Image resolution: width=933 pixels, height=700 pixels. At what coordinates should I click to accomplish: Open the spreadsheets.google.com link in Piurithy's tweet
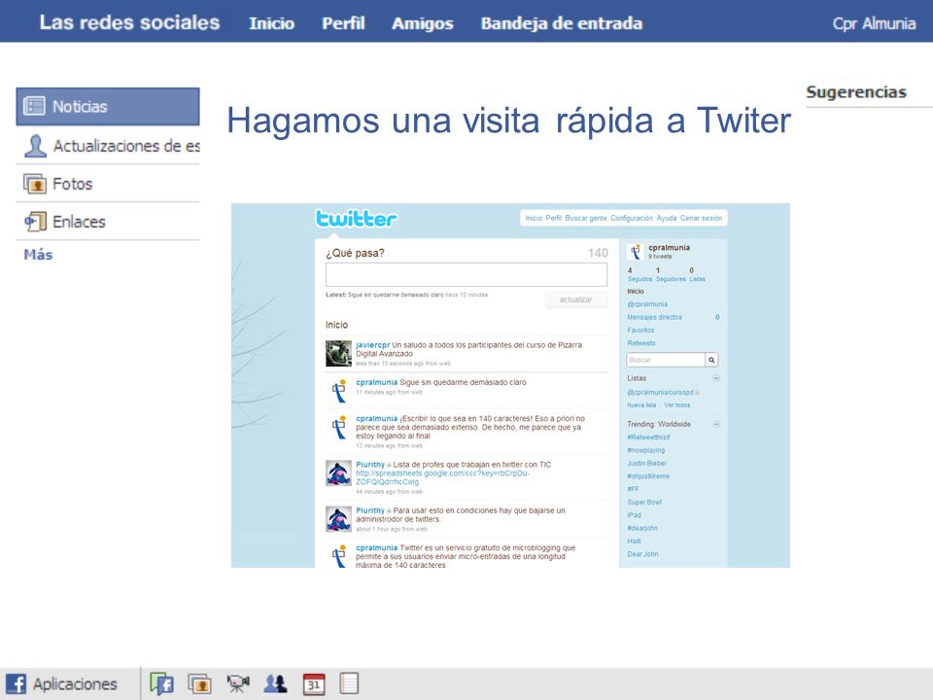click(442, 477)
